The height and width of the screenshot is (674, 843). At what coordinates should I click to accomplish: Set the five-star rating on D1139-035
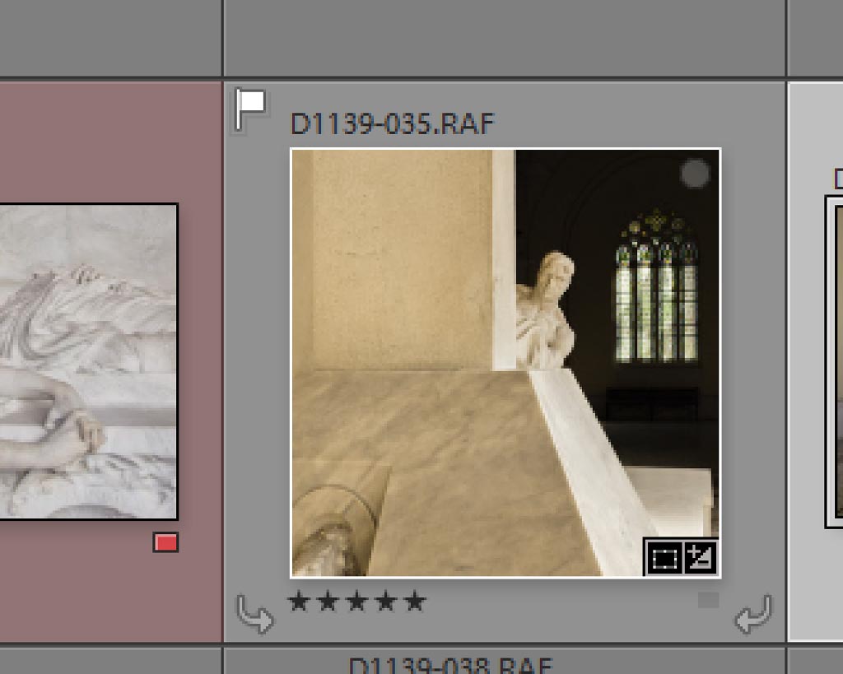[x=415, y=601]
